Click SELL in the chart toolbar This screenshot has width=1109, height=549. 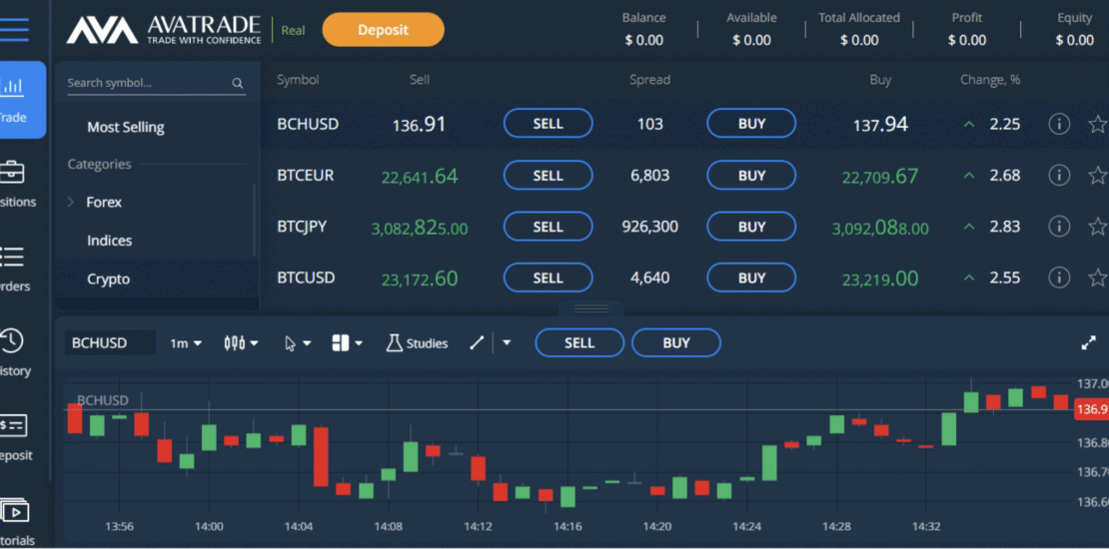point(579,343)
